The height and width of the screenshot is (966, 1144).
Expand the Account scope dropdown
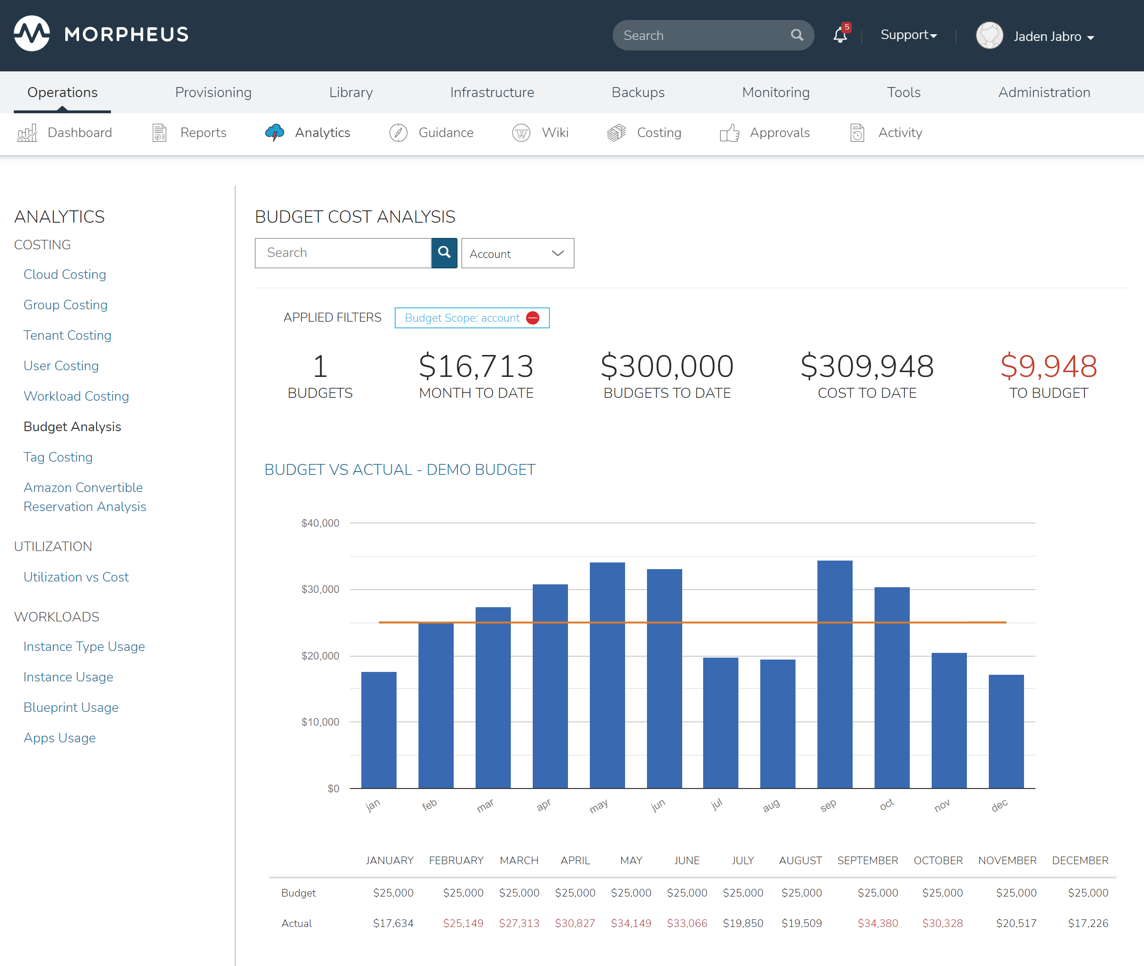tap(518, 254)
